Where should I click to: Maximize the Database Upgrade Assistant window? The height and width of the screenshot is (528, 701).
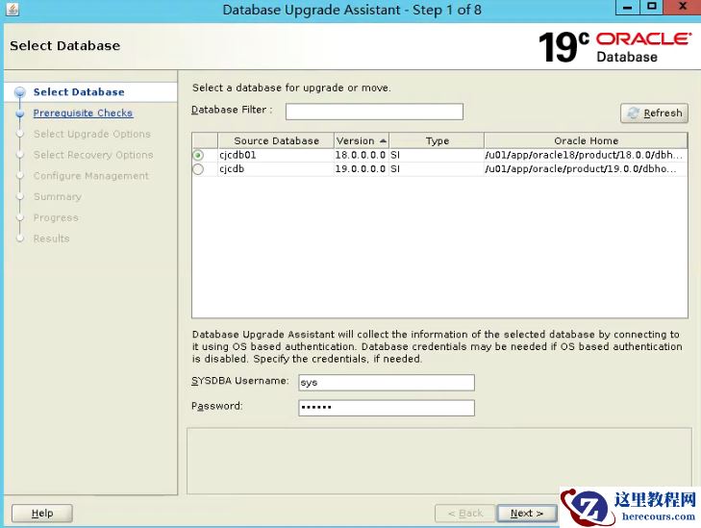pyautogui.click(x=651, y=7)
